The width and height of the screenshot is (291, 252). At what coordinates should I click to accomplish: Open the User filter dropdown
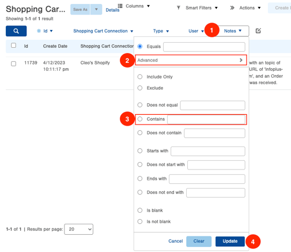[196, 31]
